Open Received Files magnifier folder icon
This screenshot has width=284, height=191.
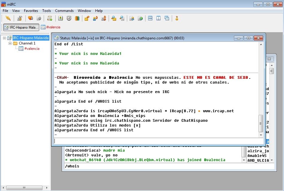[x=113, y=18]
